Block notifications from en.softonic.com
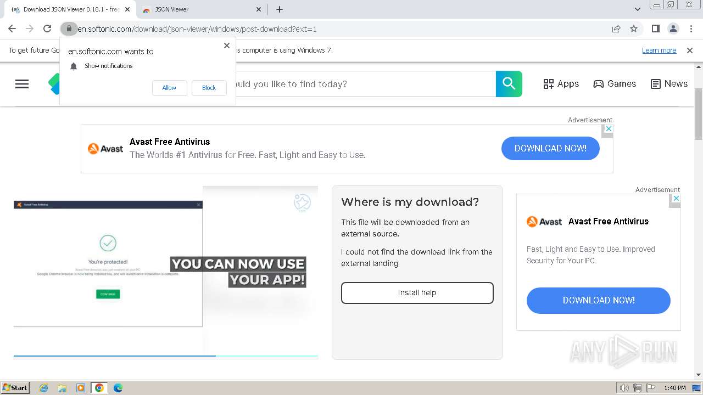Screen dimensions: 703x395 [x=209, y=88]
